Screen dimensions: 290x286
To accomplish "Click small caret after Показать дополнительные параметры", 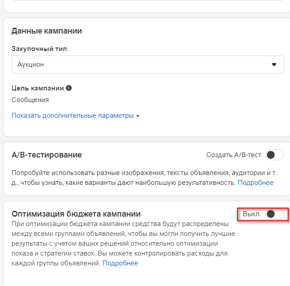I will click(138, 116).
